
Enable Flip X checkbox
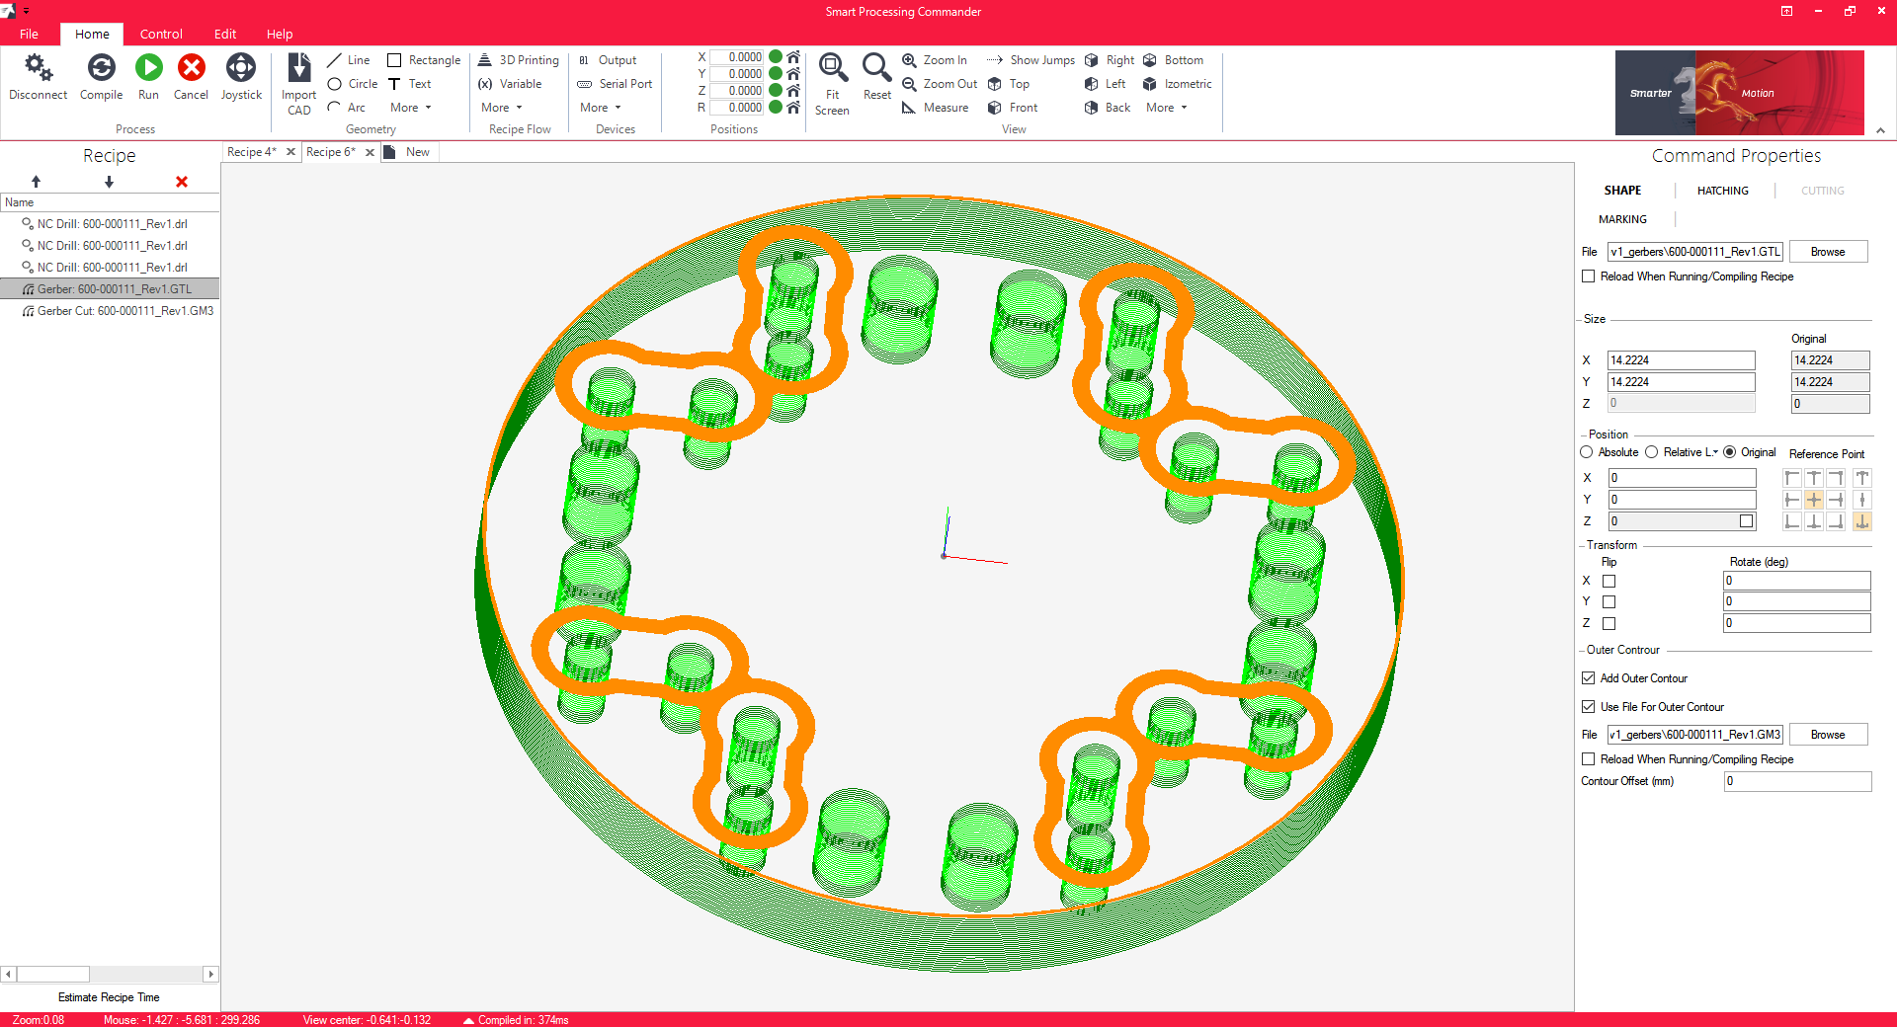coord(1608,581)
